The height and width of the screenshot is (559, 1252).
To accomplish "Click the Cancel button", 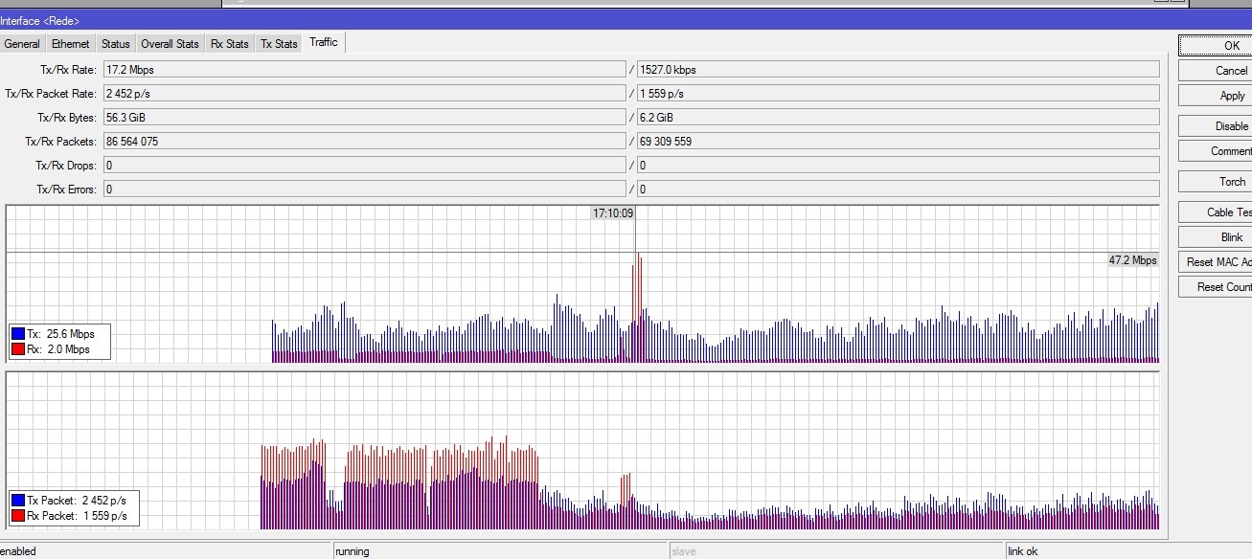I will [x=1215, y=71].
